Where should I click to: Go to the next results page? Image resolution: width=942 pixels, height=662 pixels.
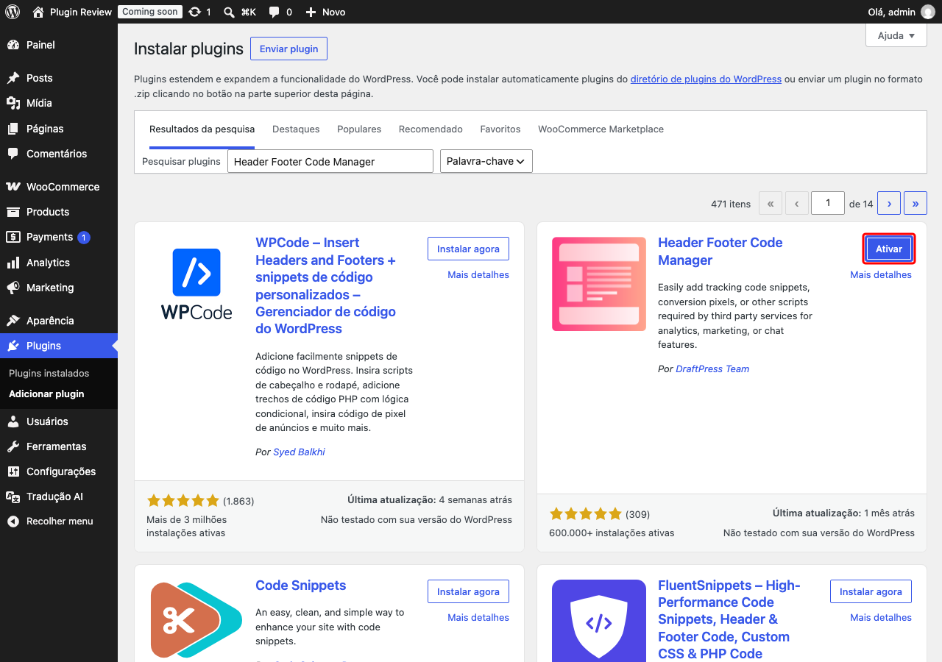889,203
